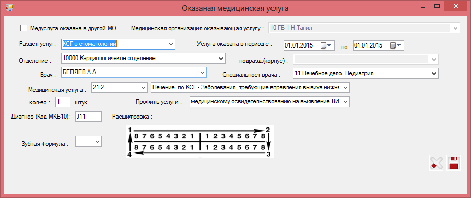This screenshot has width=471, height=198.
Task: Click the dental formula diagram image
Action: [200, 141]
